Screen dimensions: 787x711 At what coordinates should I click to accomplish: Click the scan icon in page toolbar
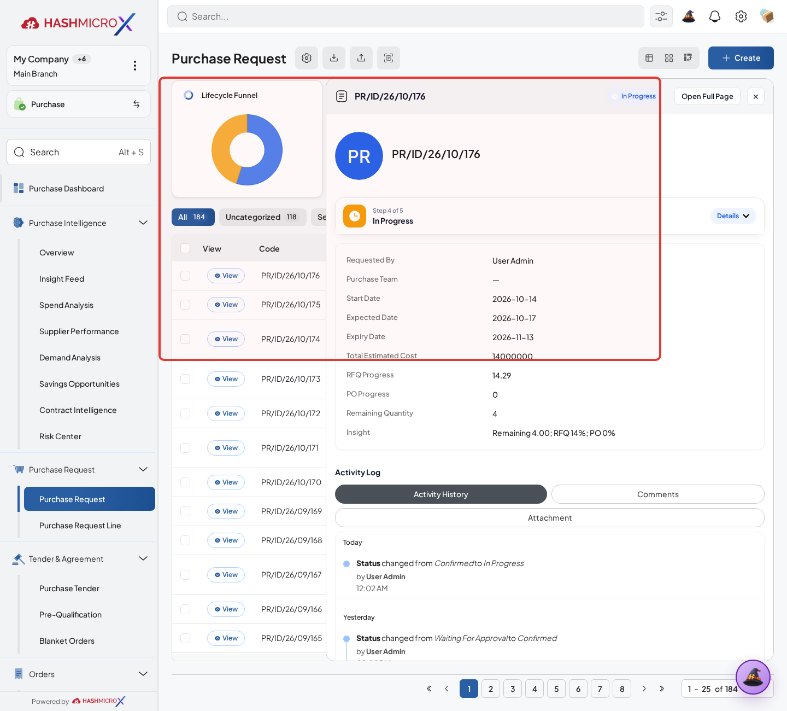coord(389,58)
